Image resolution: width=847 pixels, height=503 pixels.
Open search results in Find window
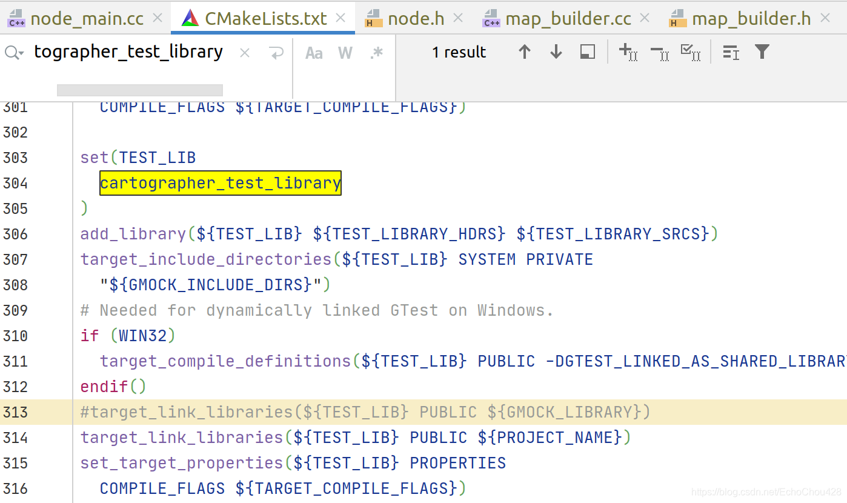(587, 52)
